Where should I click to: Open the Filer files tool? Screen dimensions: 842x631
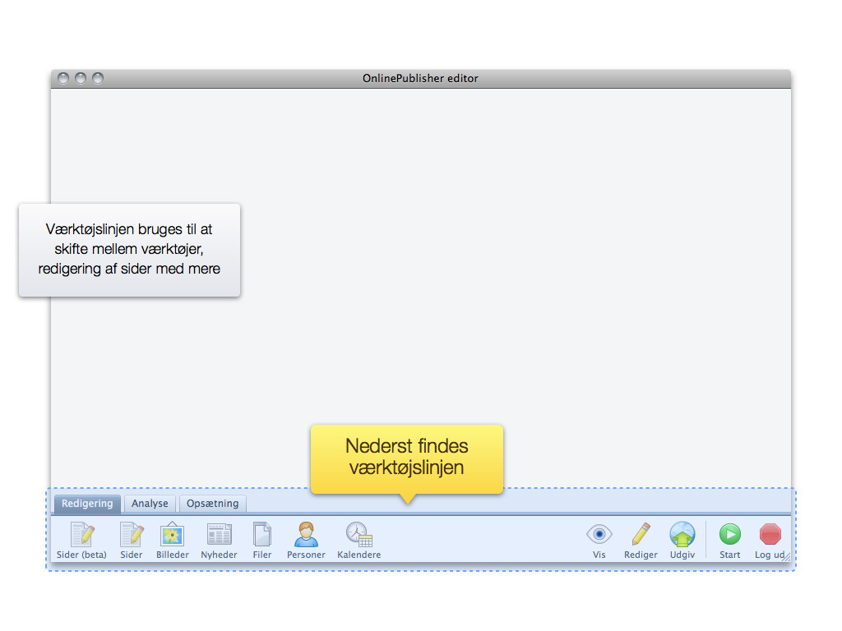point(261,540)
